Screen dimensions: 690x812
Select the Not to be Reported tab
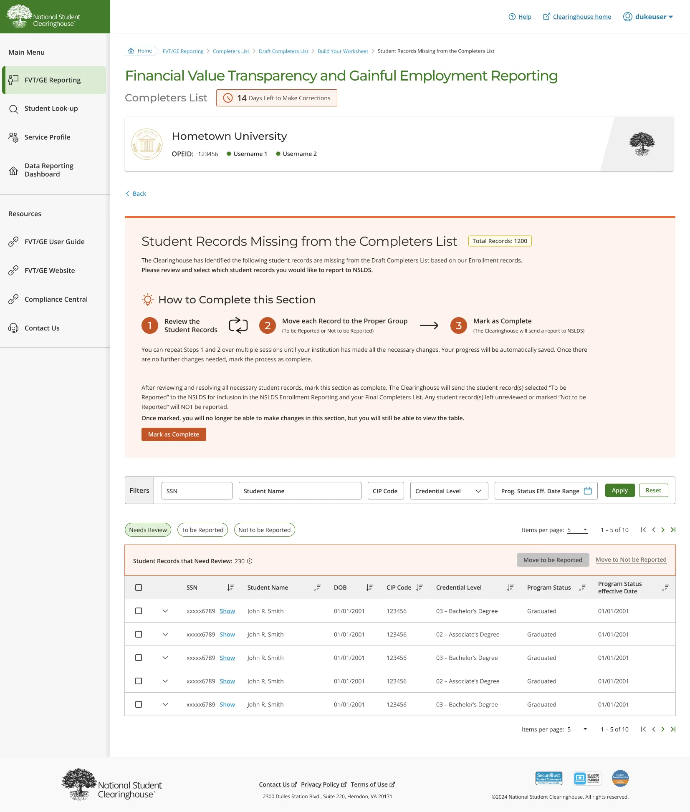(x=264, y=530)
